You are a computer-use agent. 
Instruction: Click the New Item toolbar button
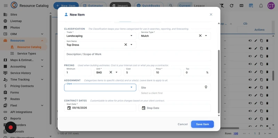point(66,6)
